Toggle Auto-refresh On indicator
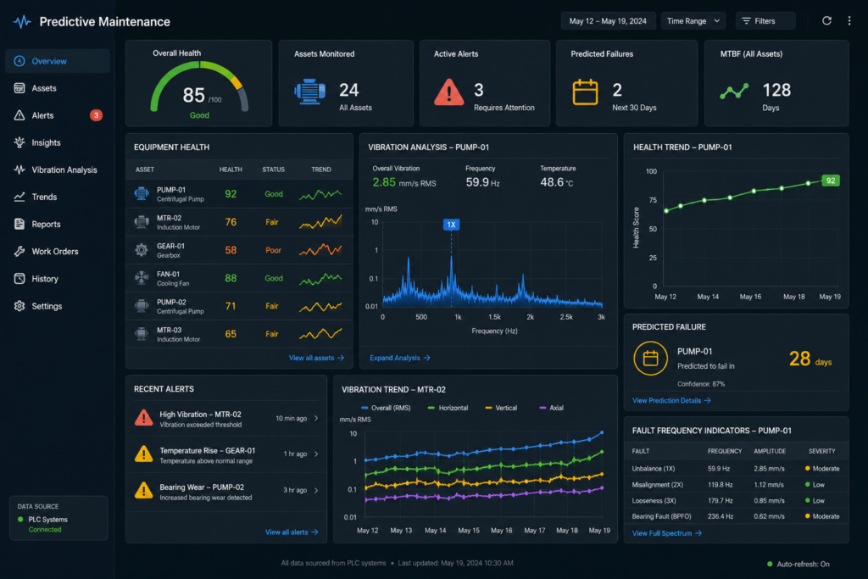This screenshot has width=868, height=579. click(x=798, y=564)
